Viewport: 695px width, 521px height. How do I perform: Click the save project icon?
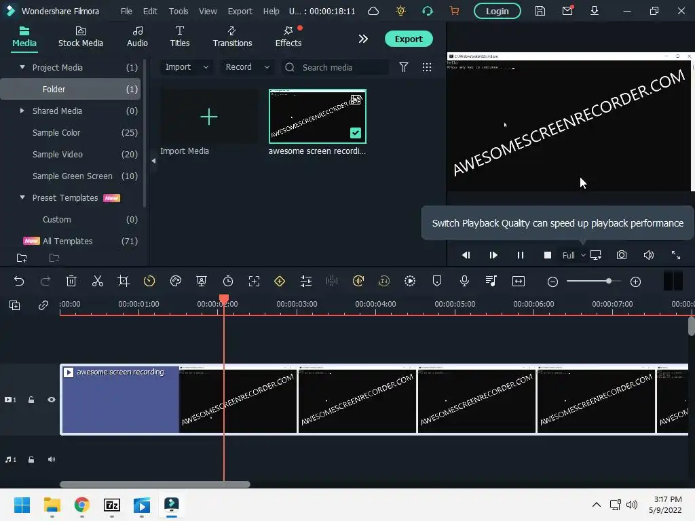point(540,11)
